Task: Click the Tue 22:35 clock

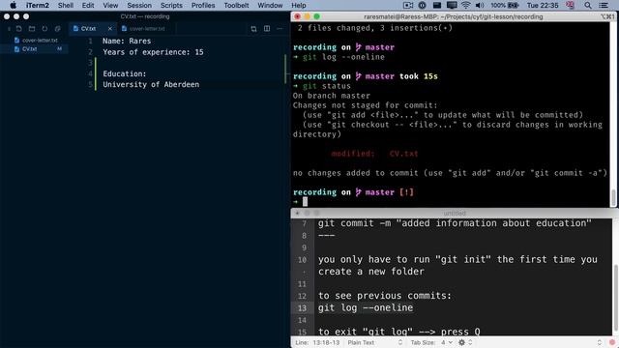Action: coord(543,5)
